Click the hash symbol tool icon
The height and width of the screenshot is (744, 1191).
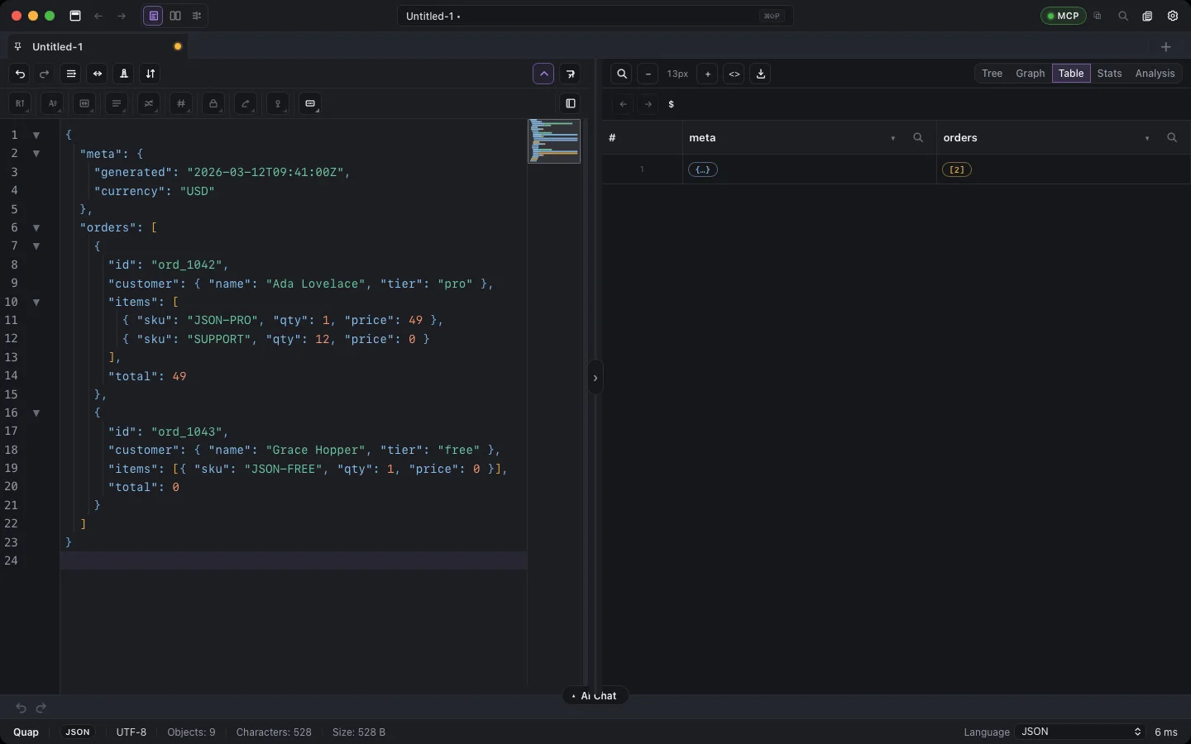[181, 104]
